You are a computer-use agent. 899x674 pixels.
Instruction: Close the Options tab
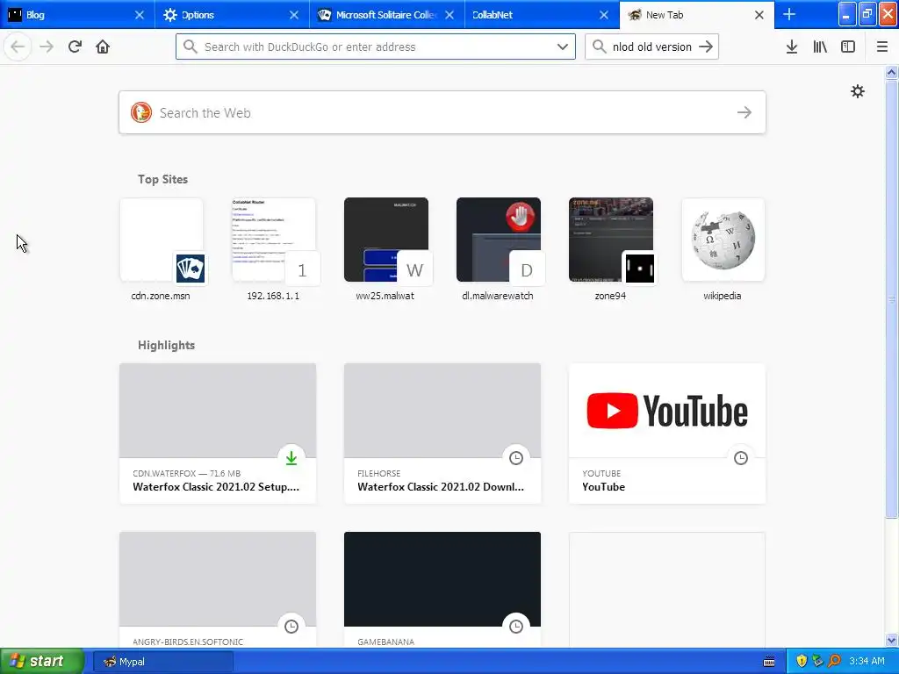[293, 15]
